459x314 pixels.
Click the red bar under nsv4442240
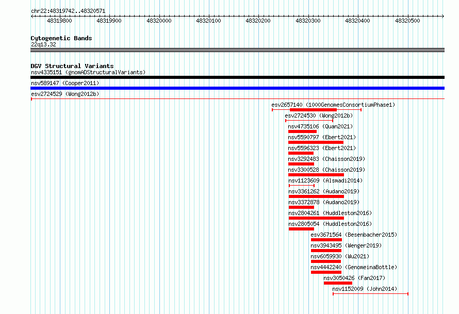click(x=326, y=272)
